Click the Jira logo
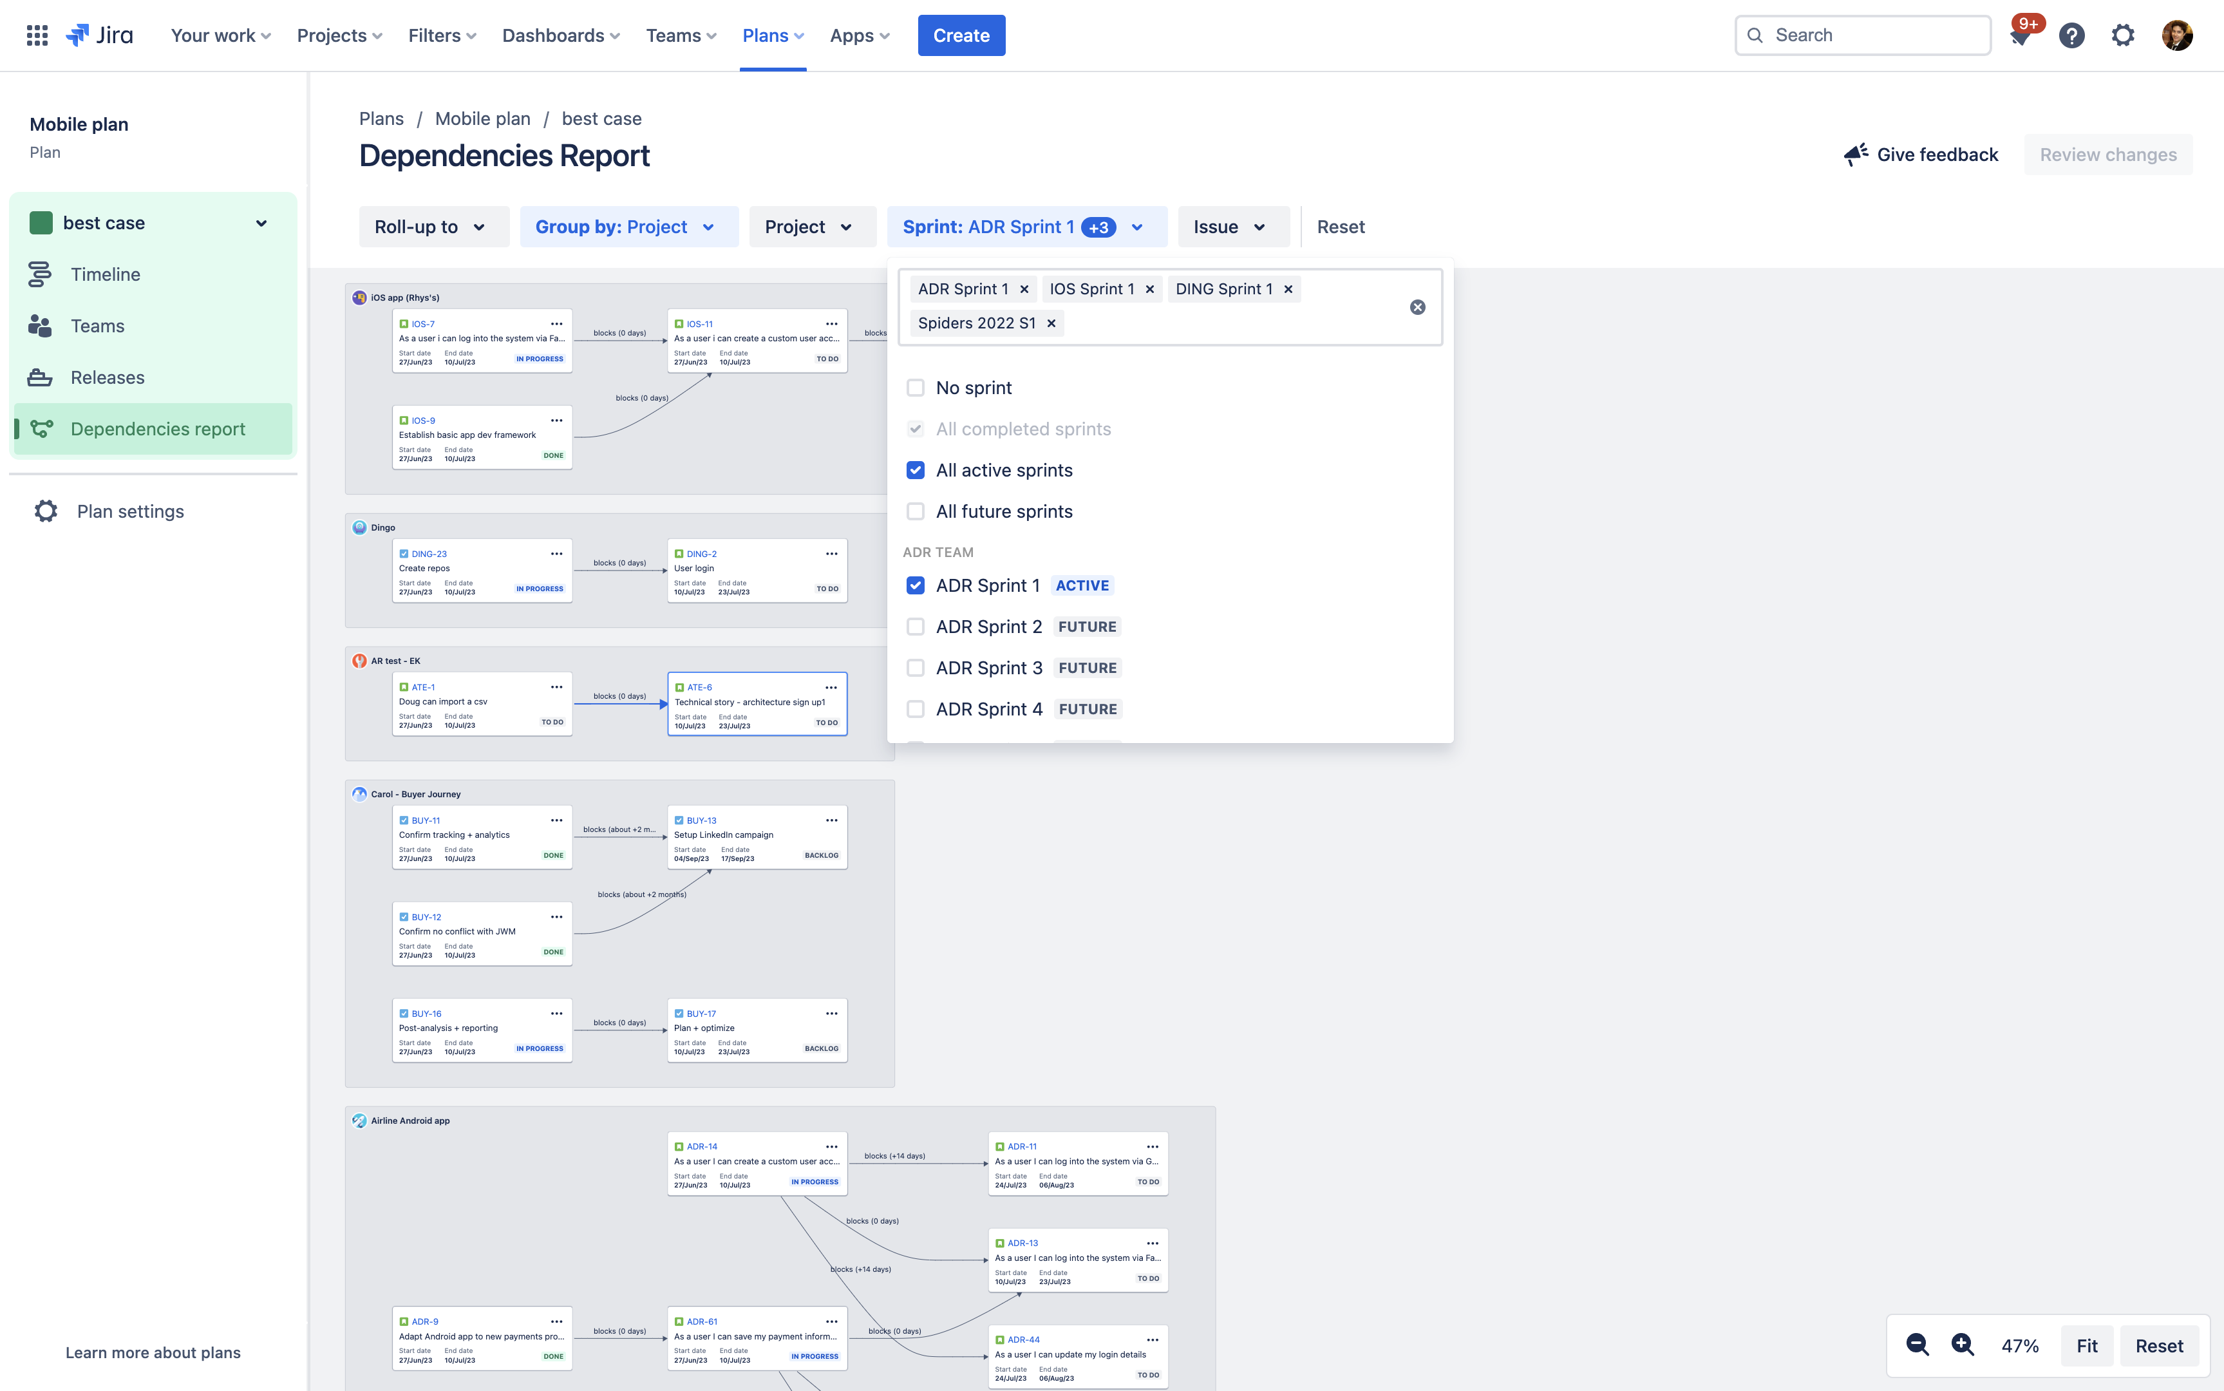Image resolution: width=2224 pixels, height=1391 pixels. pyautogui.click(x=99, y=35)
